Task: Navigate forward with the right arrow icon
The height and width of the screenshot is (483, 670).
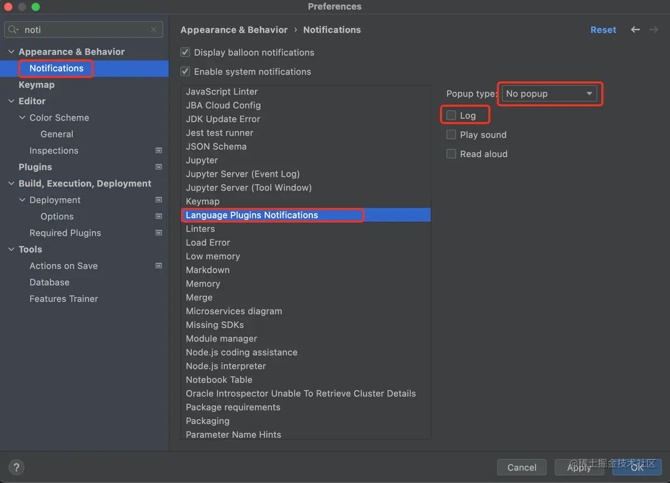Action: [x=654, y=30]
